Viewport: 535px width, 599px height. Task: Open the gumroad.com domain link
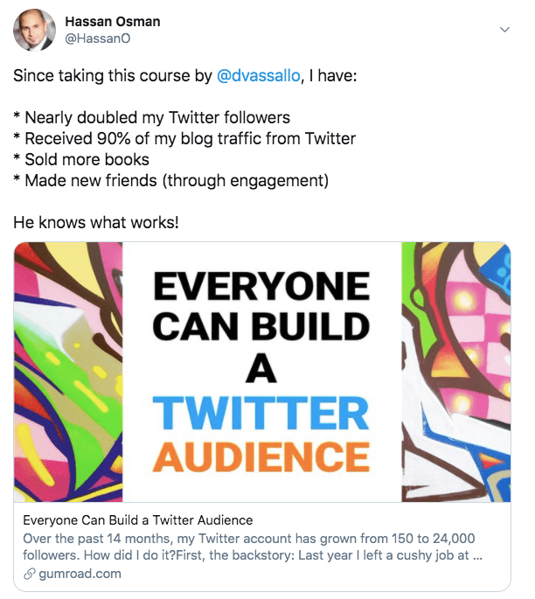click(80, 574)
